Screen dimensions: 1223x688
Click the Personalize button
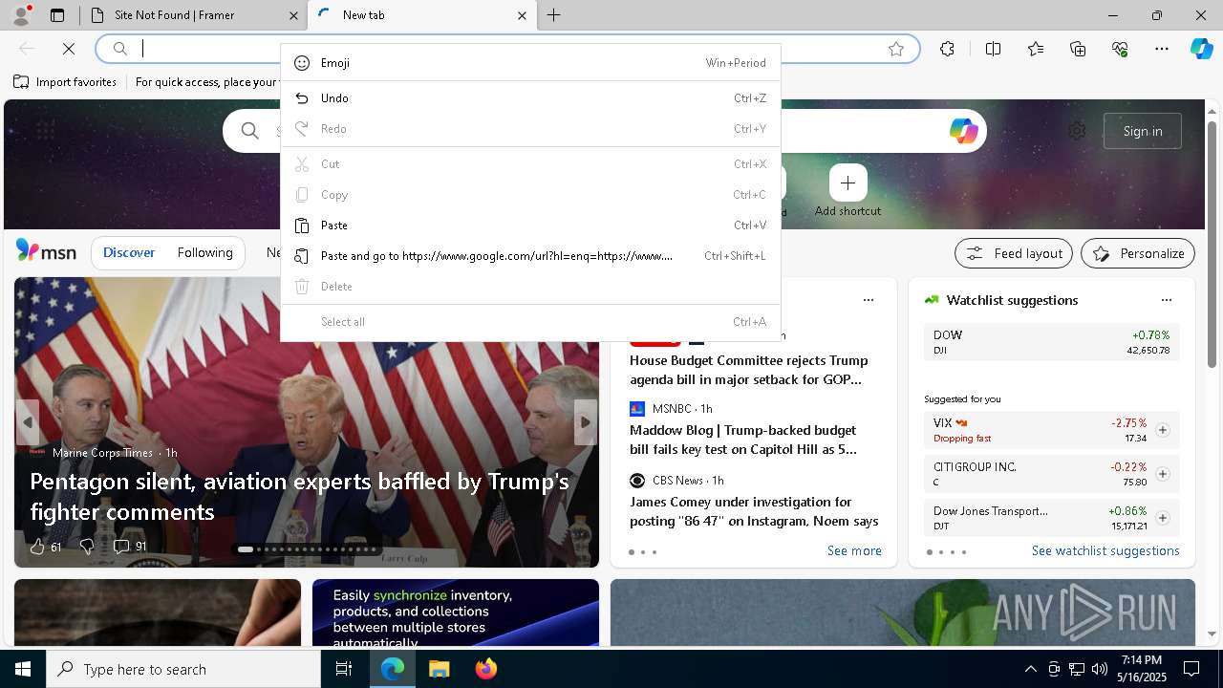point(1138,253)
